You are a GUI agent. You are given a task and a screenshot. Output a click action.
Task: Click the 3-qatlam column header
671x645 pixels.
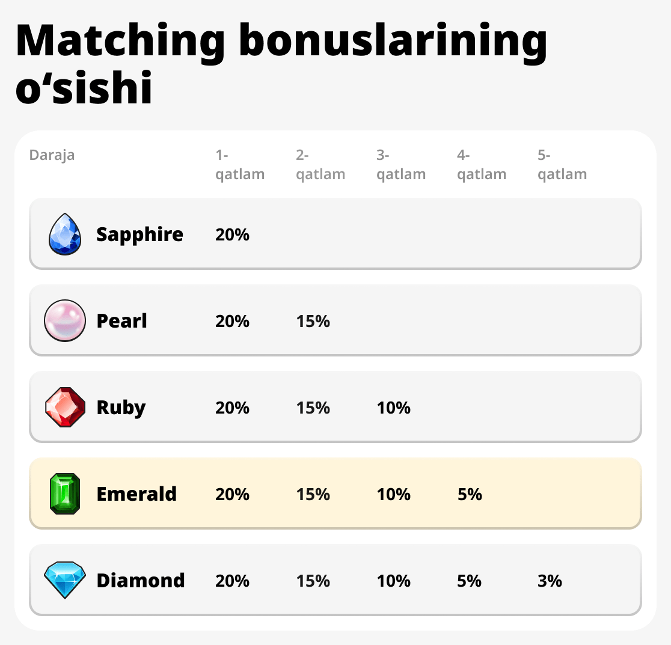coord(401,165)
